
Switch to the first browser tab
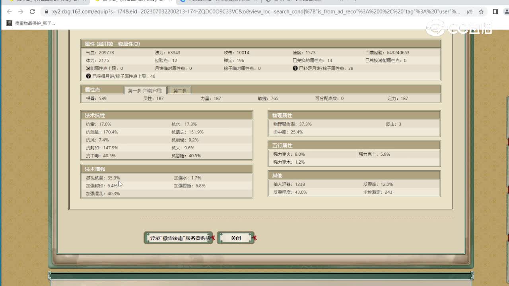click(44, 1)
